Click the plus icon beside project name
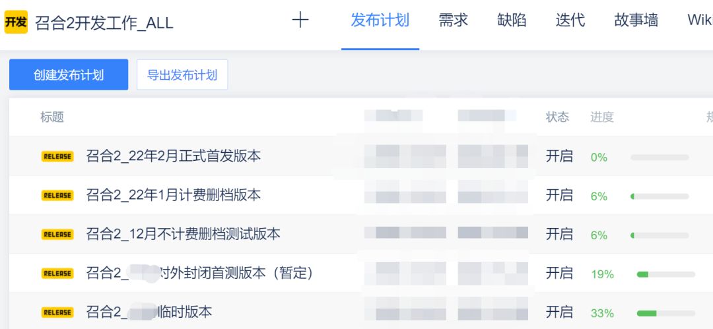This screenshot has height=329, width=713. point(300,20)
